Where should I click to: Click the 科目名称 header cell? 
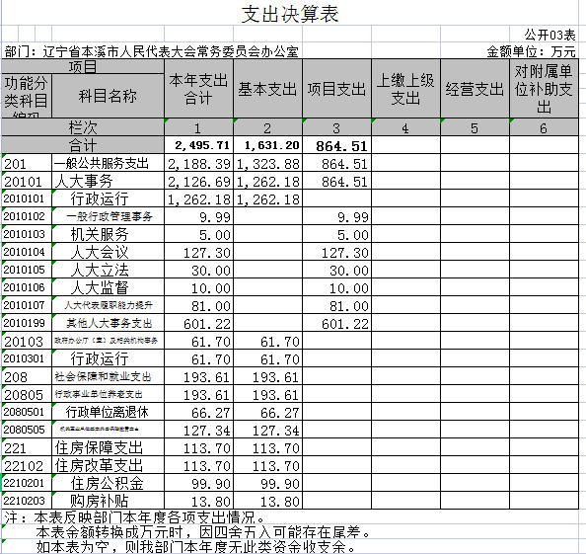tap(108, 96)
